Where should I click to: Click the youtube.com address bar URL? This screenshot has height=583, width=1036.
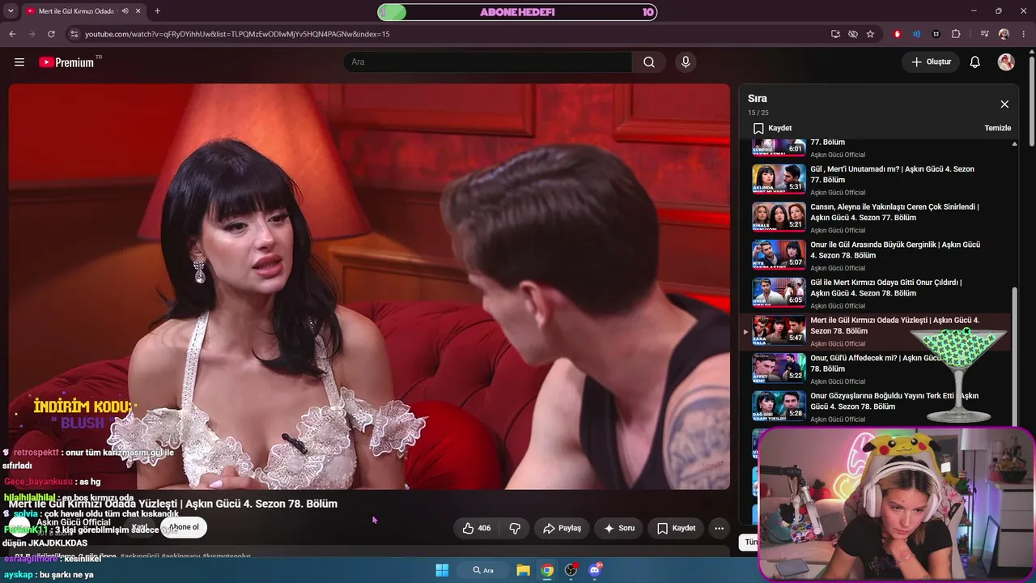(237, 34)
